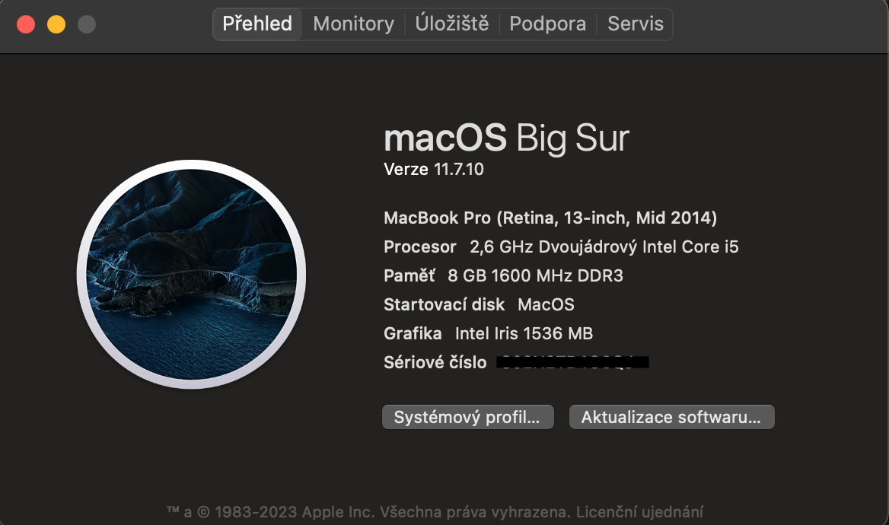The width and height of the screenshot is (889, 525).
Task: Click the Big Sur wallpaper thumbnail
Action: (x=190, y=274)
